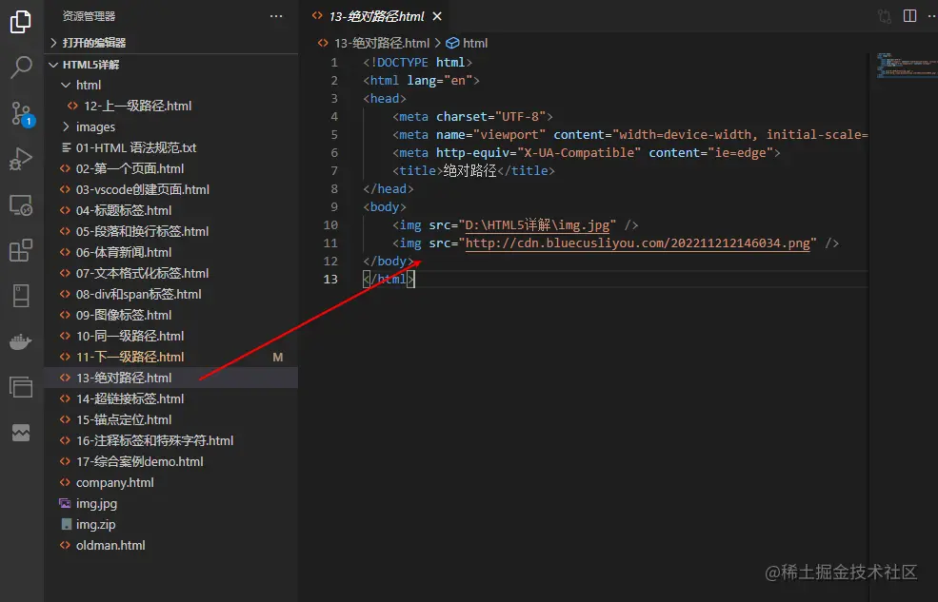Open the editor more actions menu
Viewport: 938px width, 602px height.
[x=932, y=16]
